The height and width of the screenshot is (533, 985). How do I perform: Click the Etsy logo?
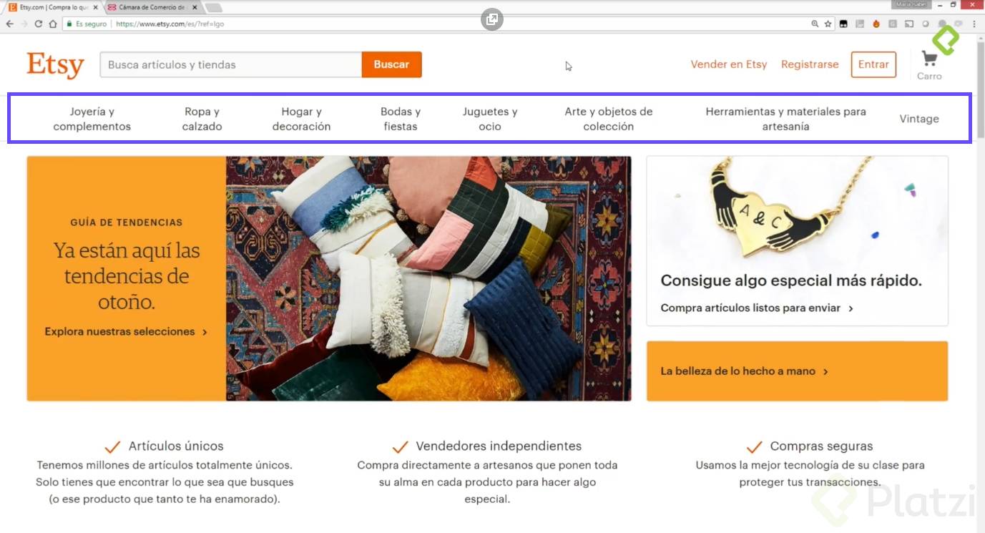(x=55, y=65)
